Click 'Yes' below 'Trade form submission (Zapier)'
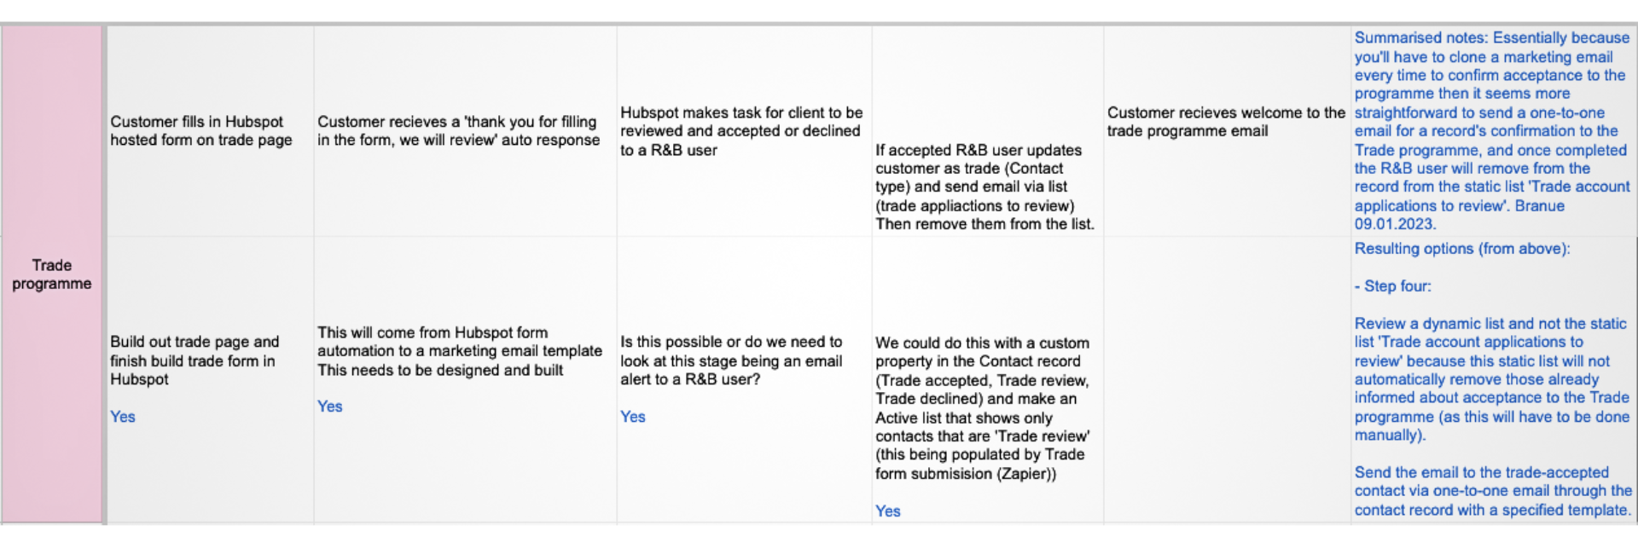Image resolution: width=1638 pixels, height=554 pixels. [x=888, y=511]
